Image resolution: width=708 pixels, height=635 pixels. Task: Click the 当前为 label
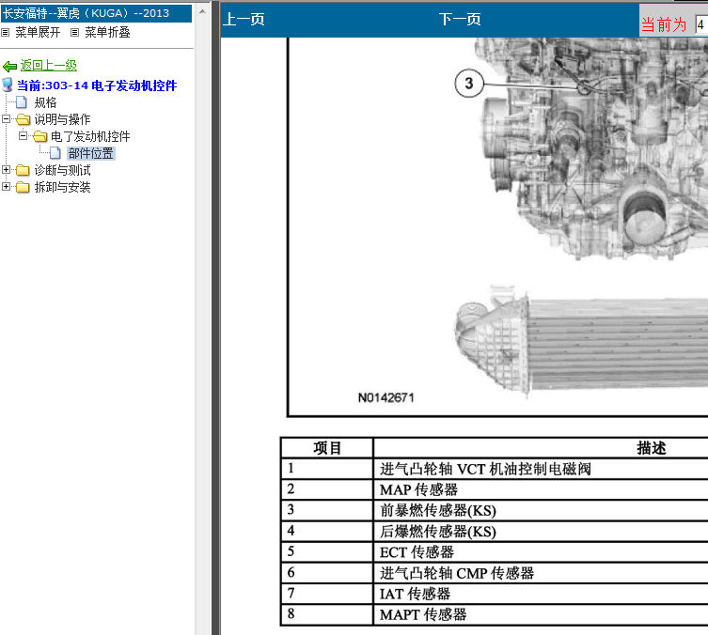point(664,24)
